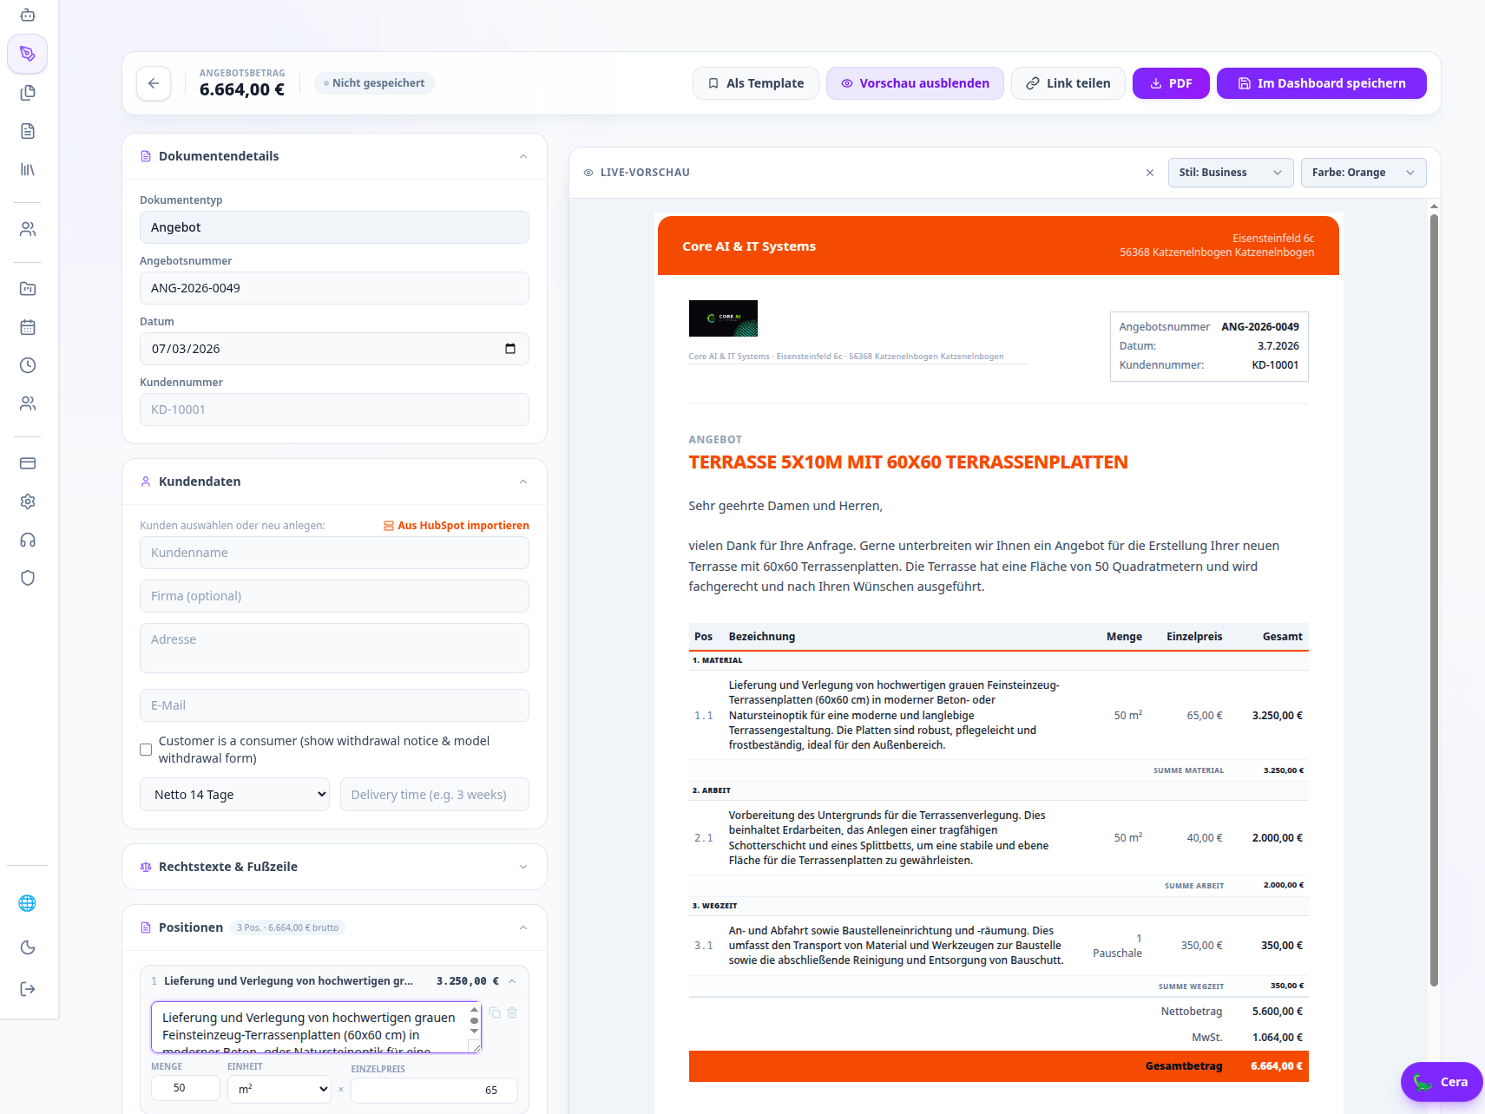
Task: Click the headset support icon
Action: [28, 540]
